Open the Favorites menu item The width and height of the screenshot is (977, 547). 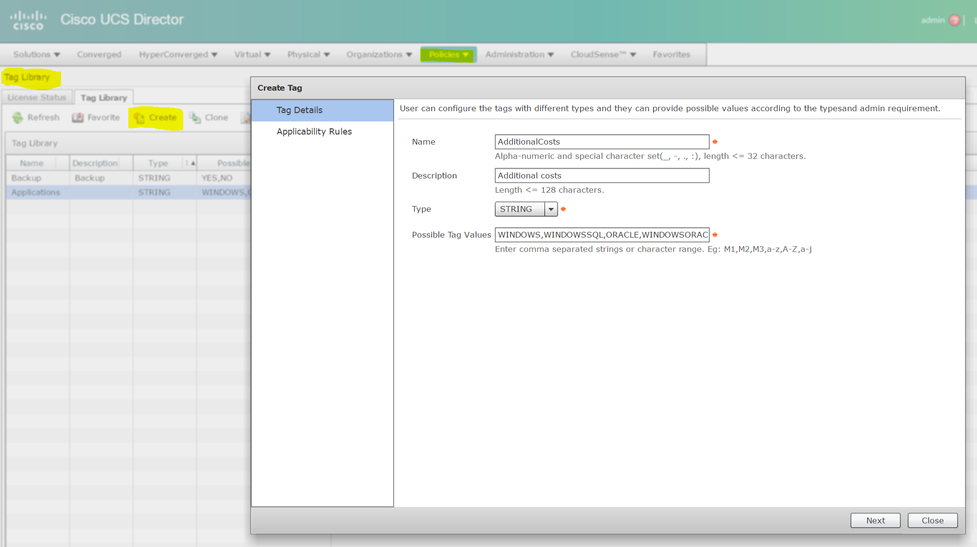pos(671,54)
